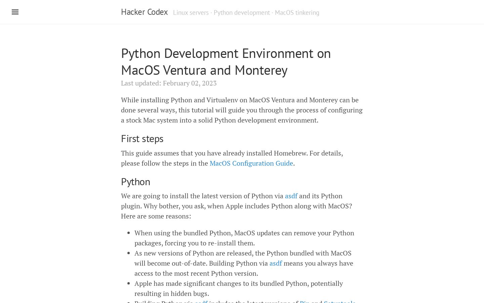The width and height of the screenshot is (484, 303).
Task: Click the bullet starting "Apple has made significant changes"
Action: 239,289
